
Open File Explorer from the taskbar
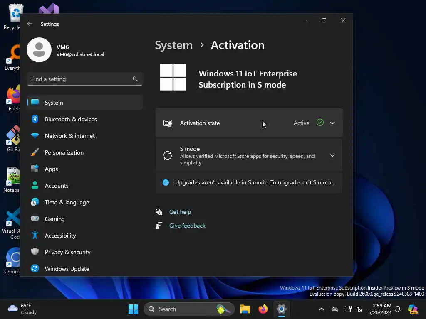(x=245, y=309)
